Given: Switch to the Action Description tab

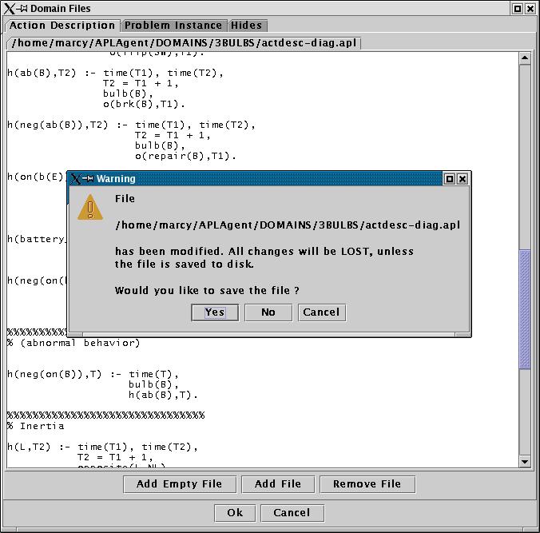Looking at the screenshot, I should point(62,26).
